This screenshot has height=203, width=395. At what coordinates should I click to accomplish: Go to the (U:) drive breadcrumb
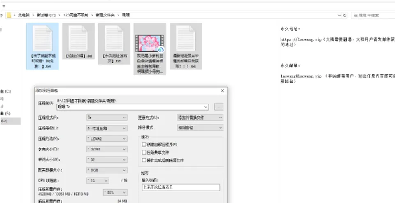(x=46, y=15)
